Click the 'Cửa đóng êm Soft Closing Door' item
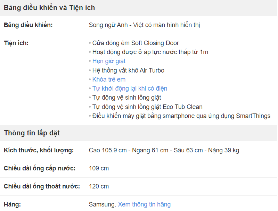Screen dimensions: 278x211 136,43
